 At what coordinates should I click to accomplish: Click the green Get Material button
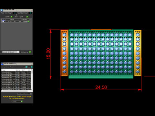pyautogui.click(x=30, y=52)
